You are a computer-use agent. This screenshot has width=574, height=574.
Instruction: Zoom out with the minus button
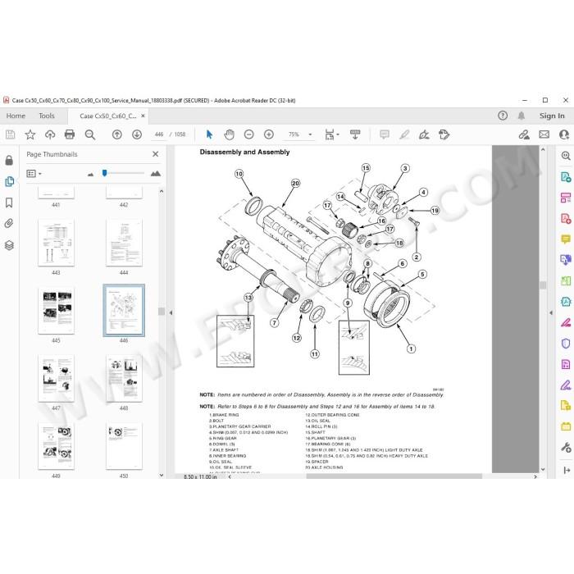249,134
